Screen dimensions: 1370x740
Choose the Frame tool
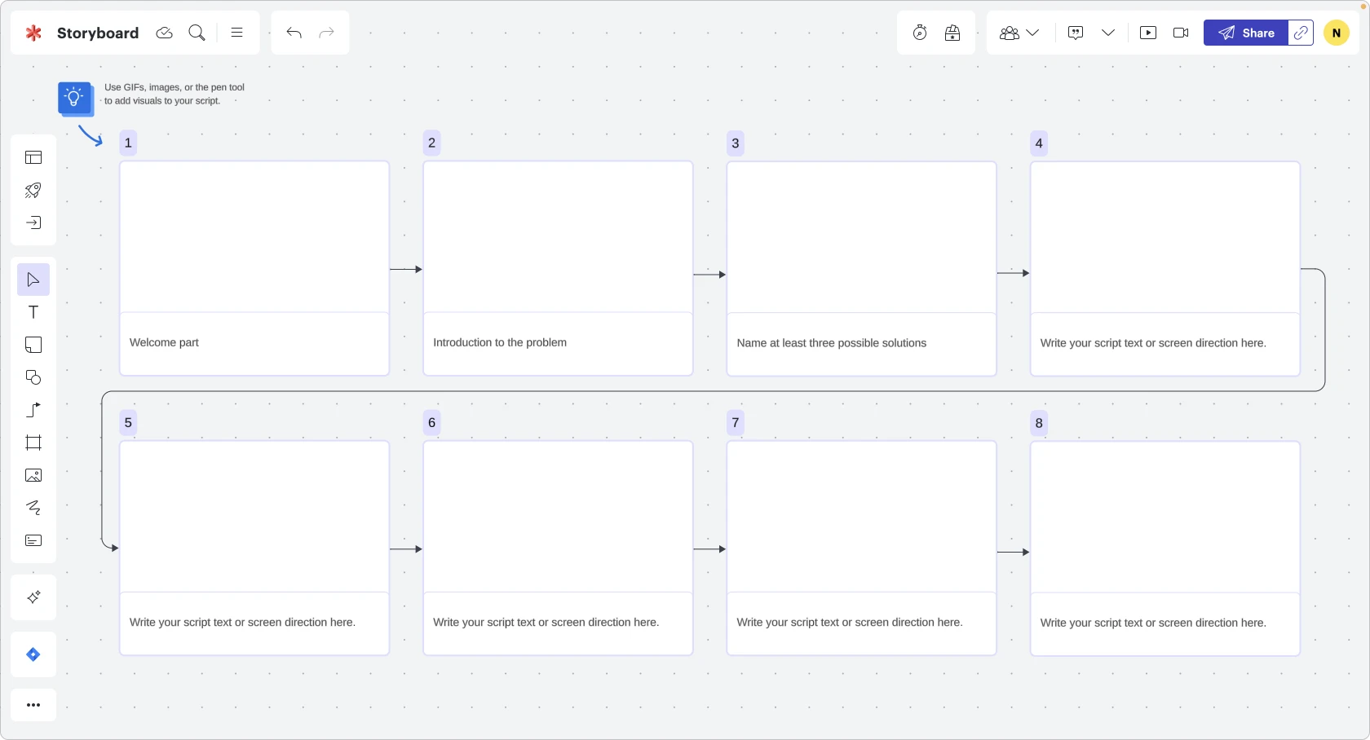click(x=33, y=443)
